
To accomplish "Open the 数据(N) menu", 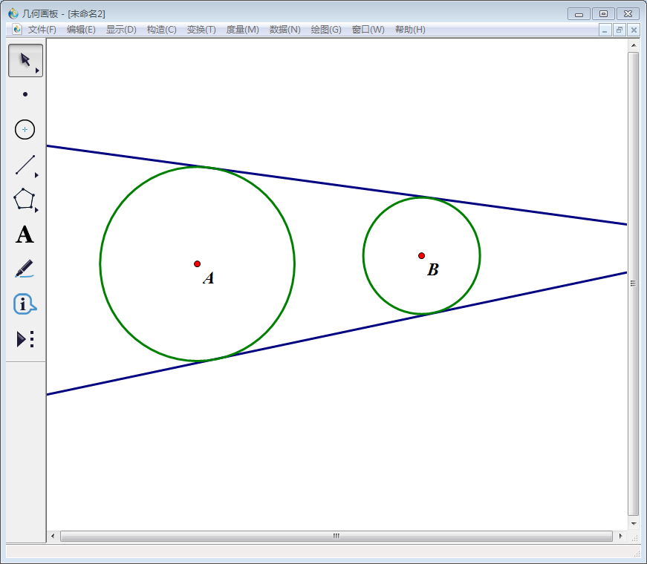I will 285,30.
